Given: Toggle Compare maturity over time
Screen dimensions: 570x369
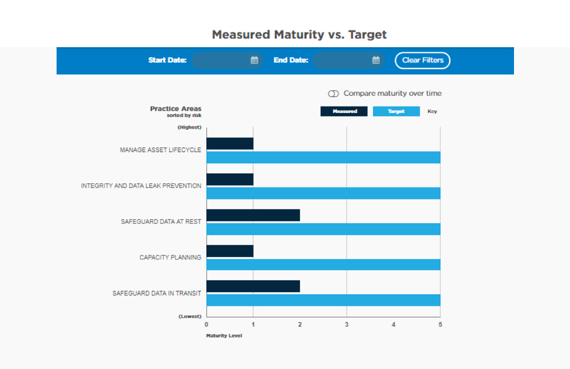Looking at the screenshot, I should (334, 93).
